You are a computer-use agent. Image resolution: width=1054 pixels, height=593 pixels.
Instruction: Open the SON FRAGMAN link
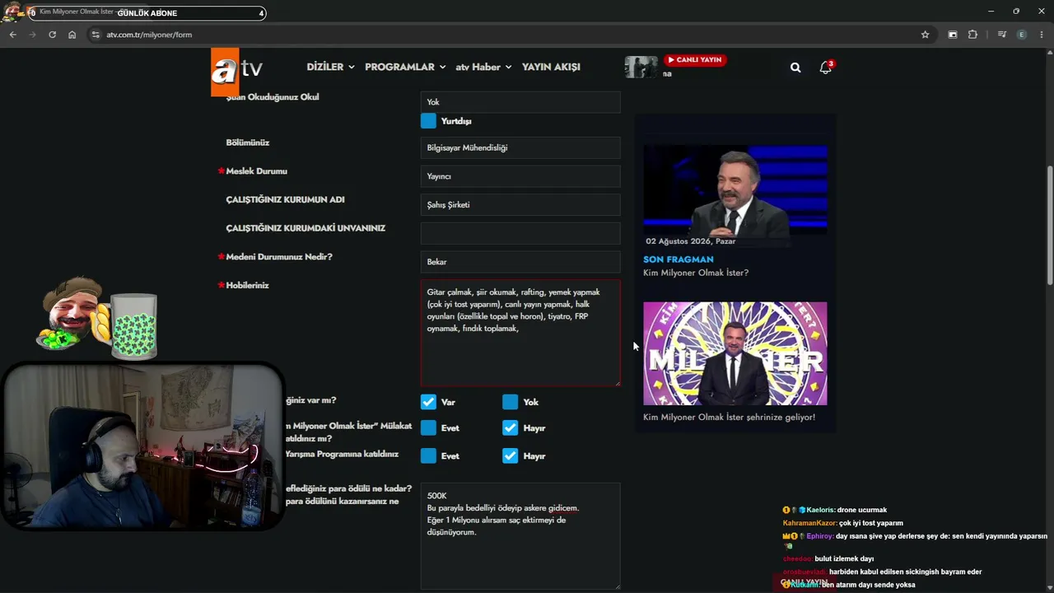pos(679,259)
